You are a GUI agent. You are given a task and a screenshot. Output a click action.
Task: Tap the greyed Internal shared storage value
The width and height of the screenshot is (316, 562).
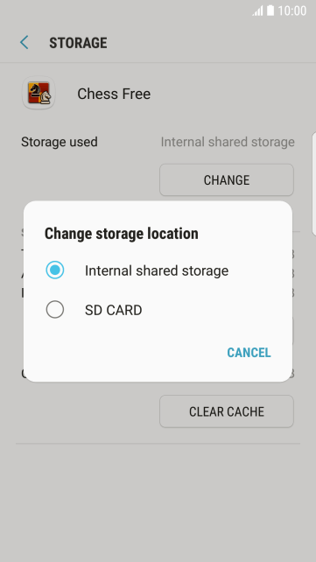tap(228, 142)
